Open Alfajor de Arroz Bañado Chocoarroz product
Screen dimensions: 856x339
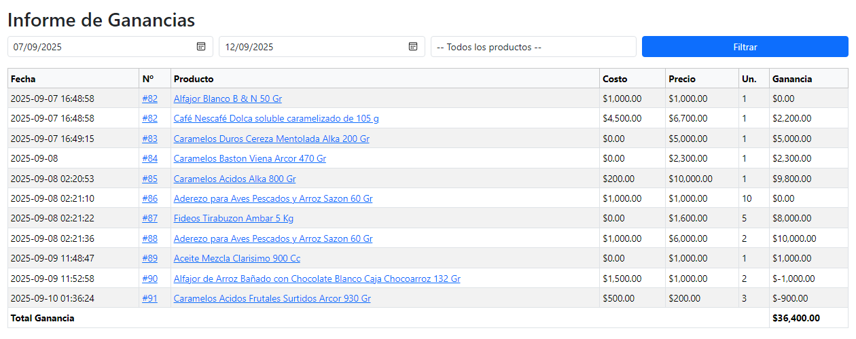(x=317, y=279)
